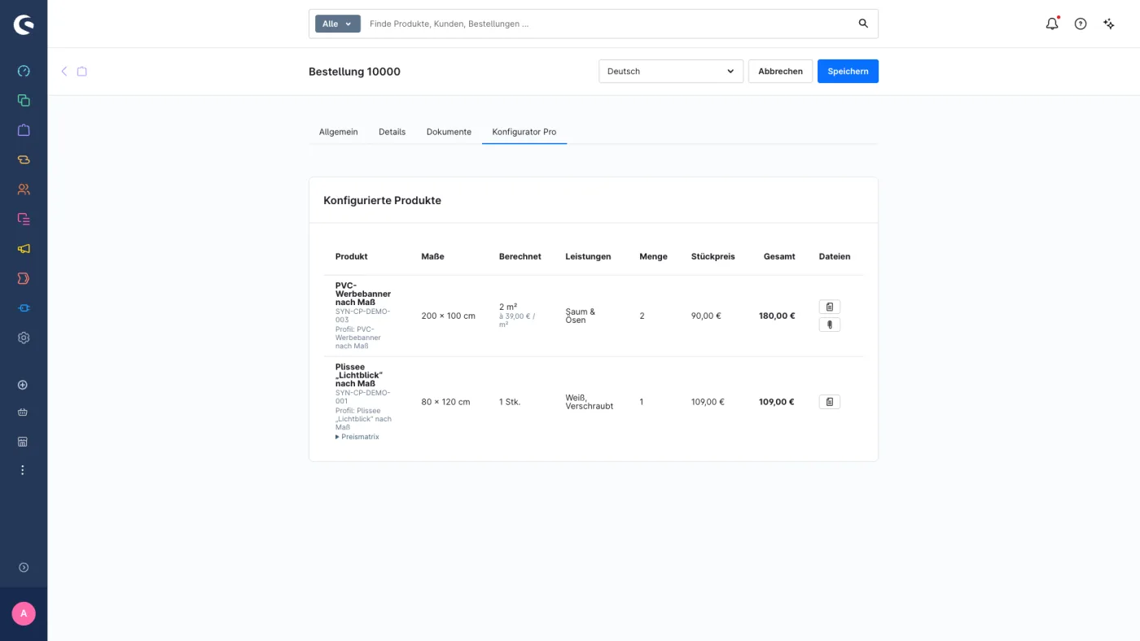The width and height of the screenshot is (1140, 641).
Task: Click the 'Produkt' column header
Action: coord(351,256)
